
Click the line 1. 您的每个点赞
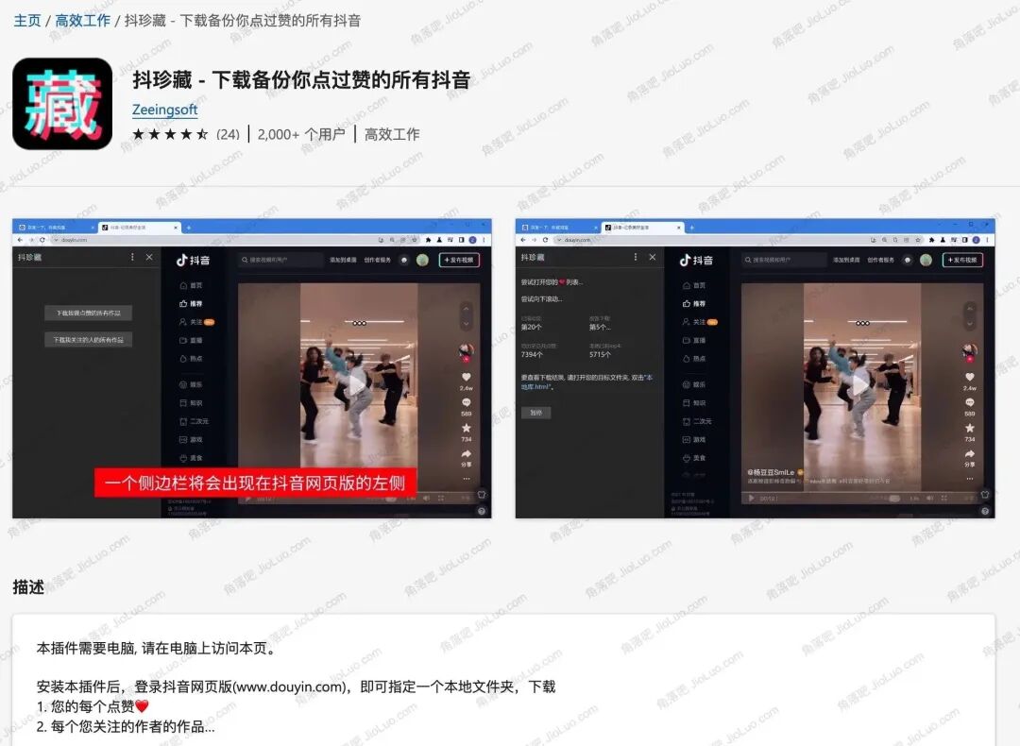[x=93, y=706]
